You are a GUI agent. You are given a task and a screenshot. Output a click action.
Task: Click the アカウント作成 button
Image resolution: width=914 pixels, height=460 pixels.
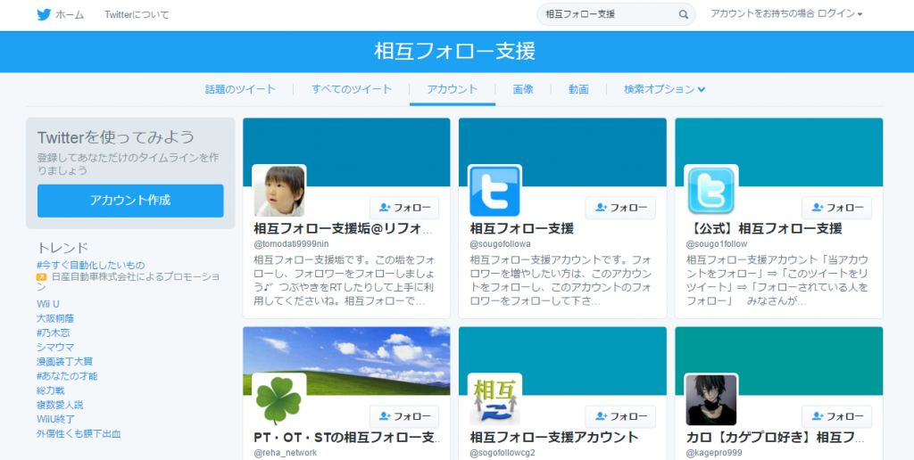130,201
